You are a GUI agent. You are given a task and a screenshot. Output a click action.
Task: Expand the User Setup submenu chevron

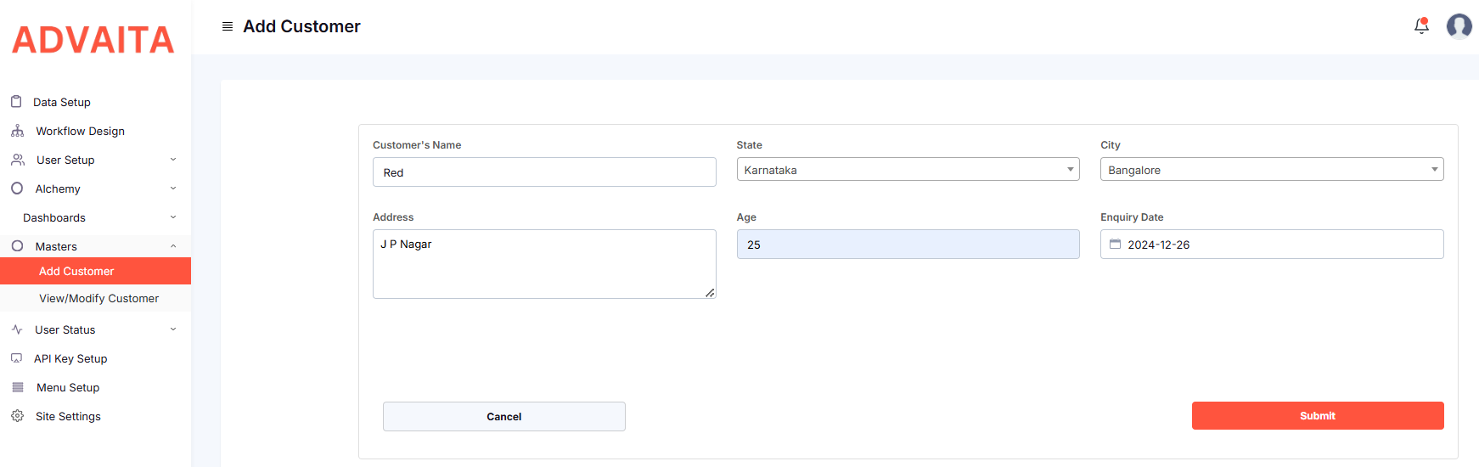pyautogui.click(x=173, y=160)
